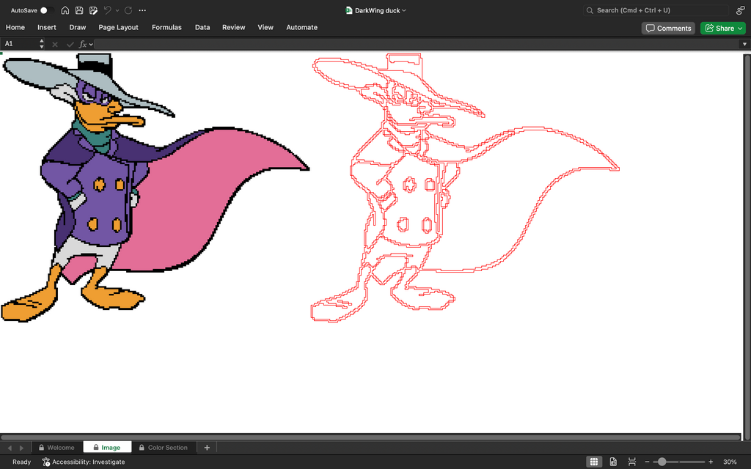Open the Home ribbon tab
This screenshot has width=751, height=469.
(x=15, y=27)
